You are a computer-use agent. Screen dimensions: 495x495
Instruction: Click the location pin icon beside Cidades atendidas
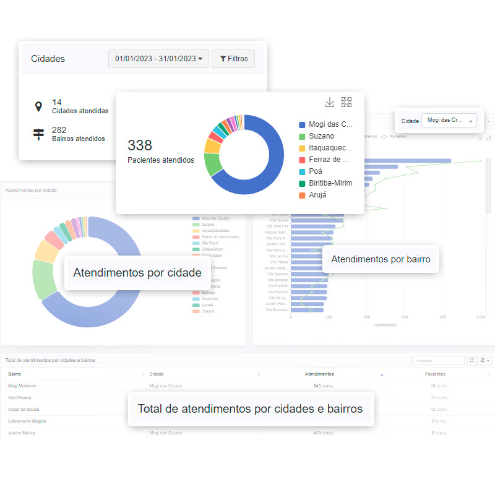click(x=38, y=106)
